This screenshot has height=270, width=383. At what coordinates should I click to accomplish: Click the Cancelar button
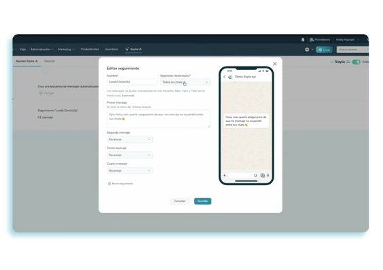tap(180, 201)
